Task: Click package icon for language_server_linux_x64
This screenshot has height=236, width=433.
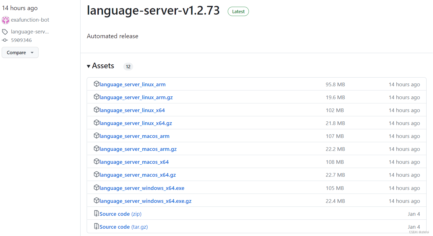Action: click(x=97, y=110)
